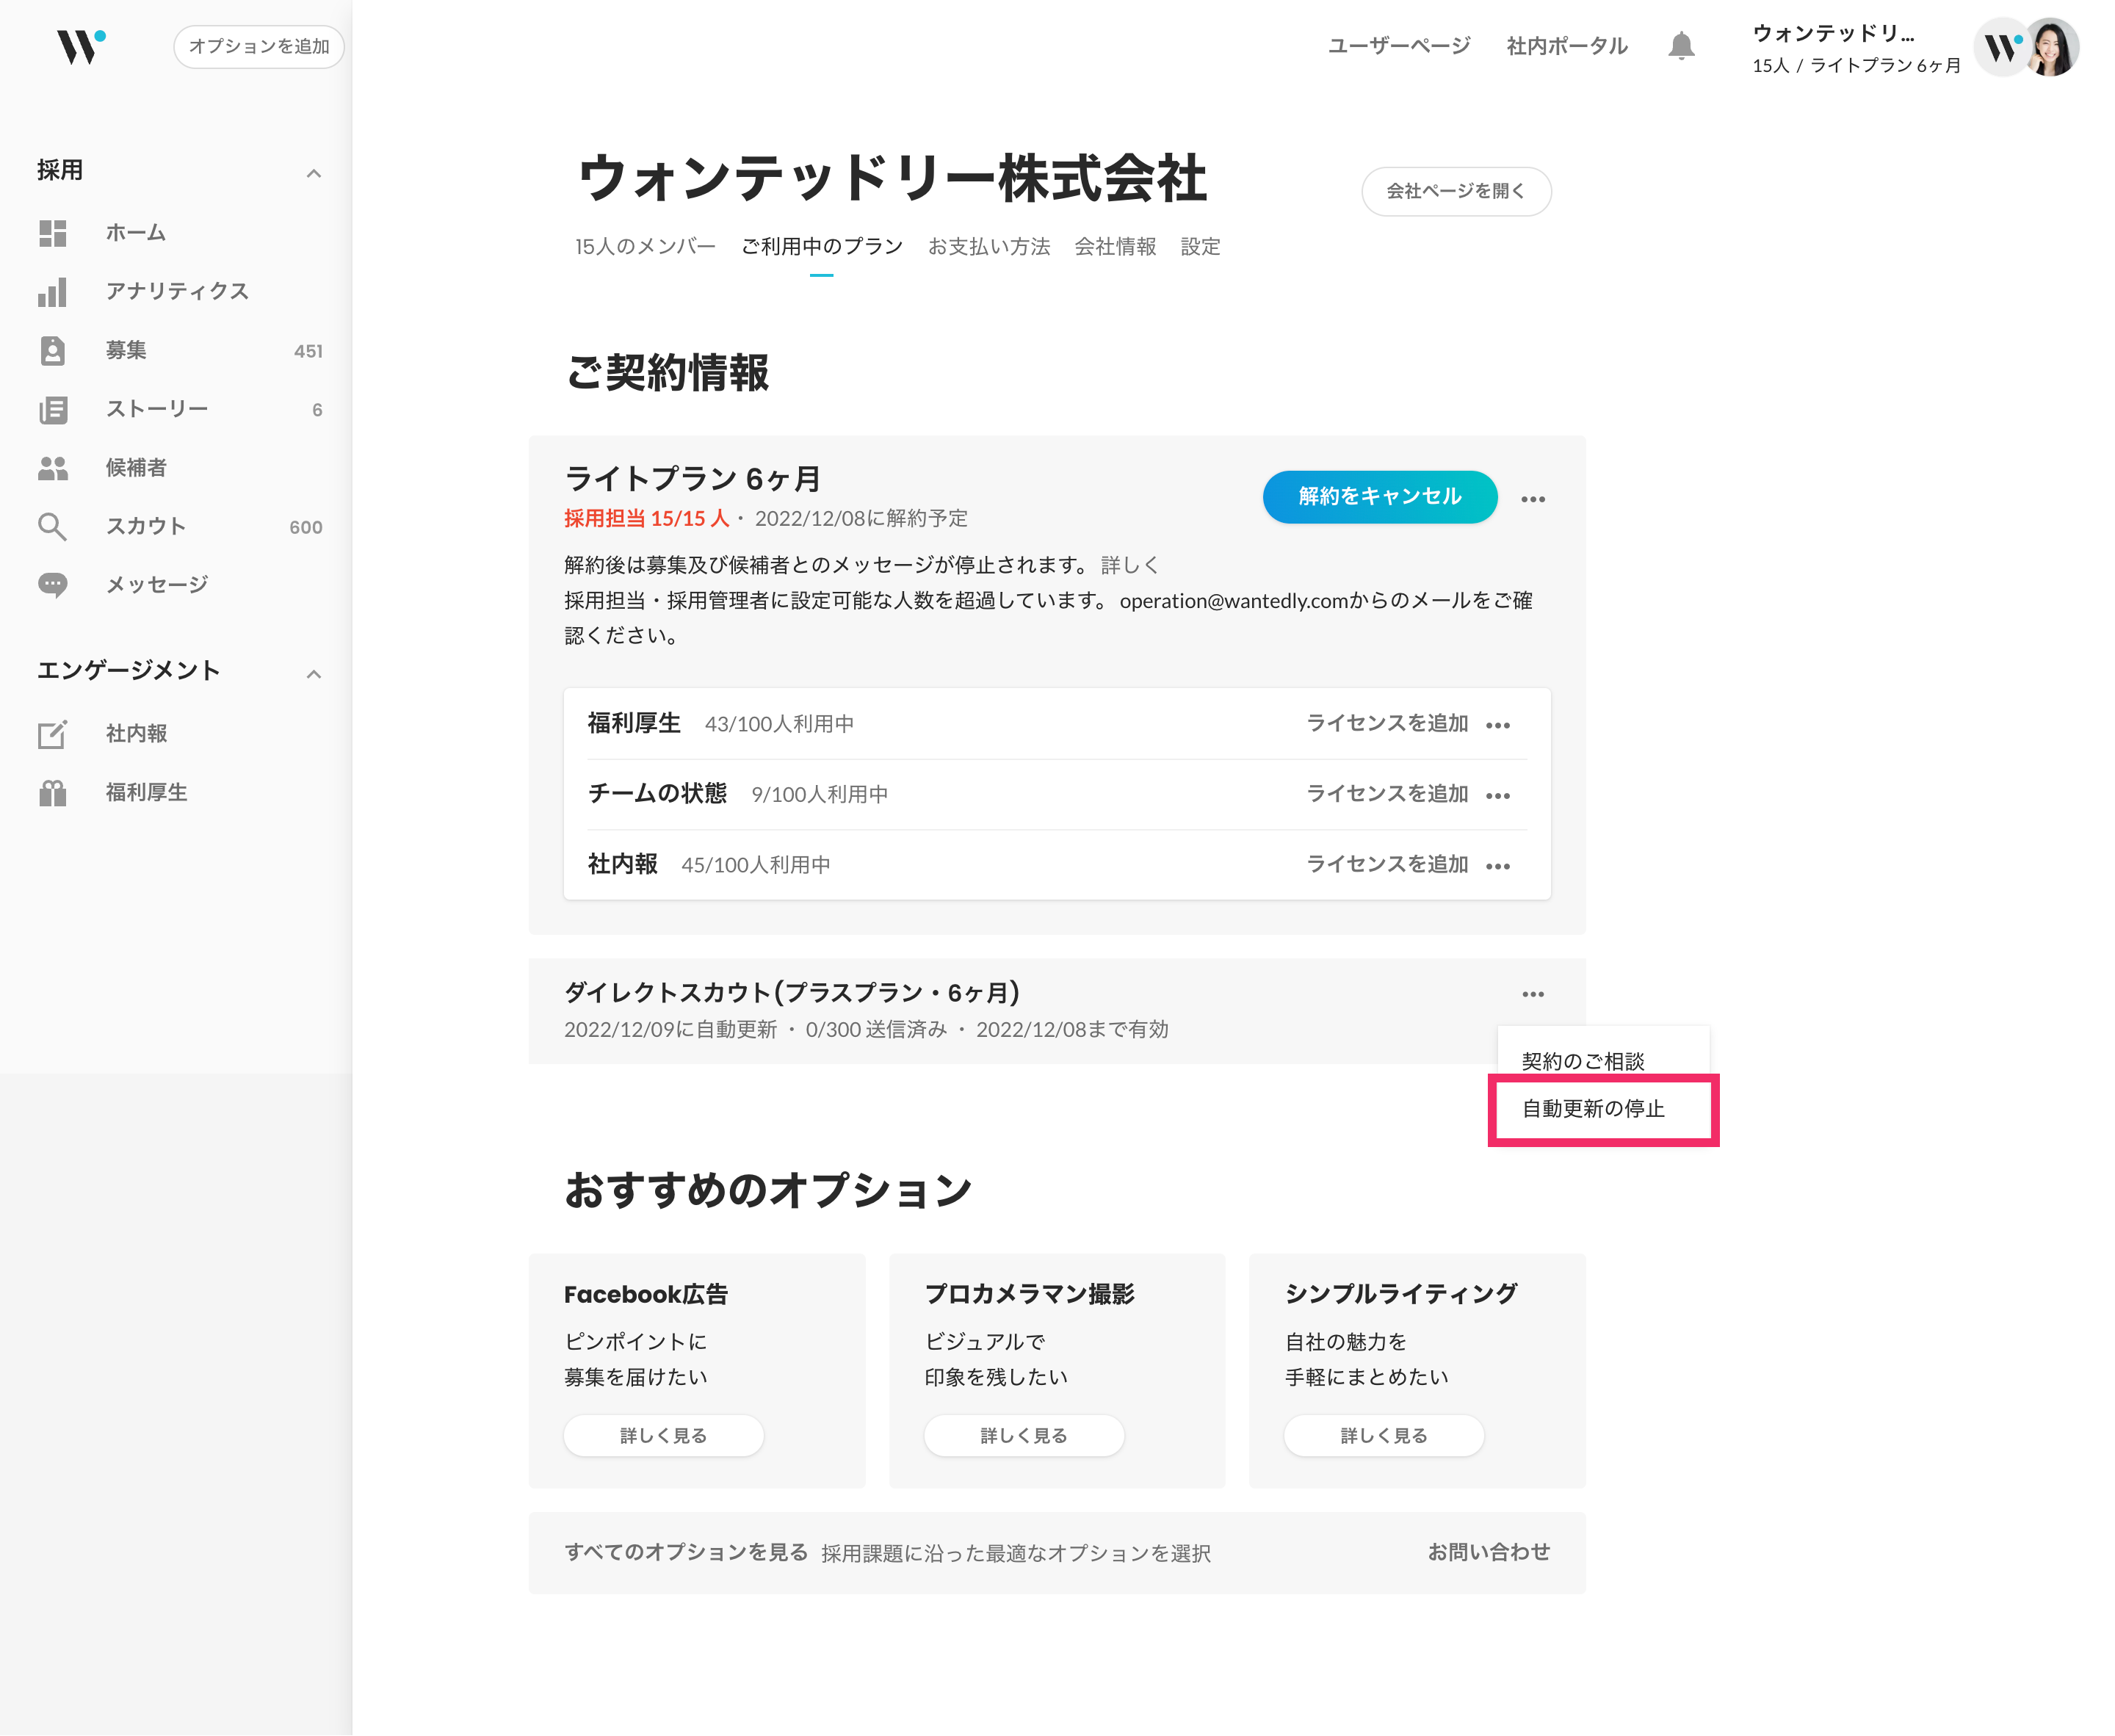Viewport: 2115px width, 1736px height.
Task: Open the ホーム dashboard icon
Action: tap(52, 233)
